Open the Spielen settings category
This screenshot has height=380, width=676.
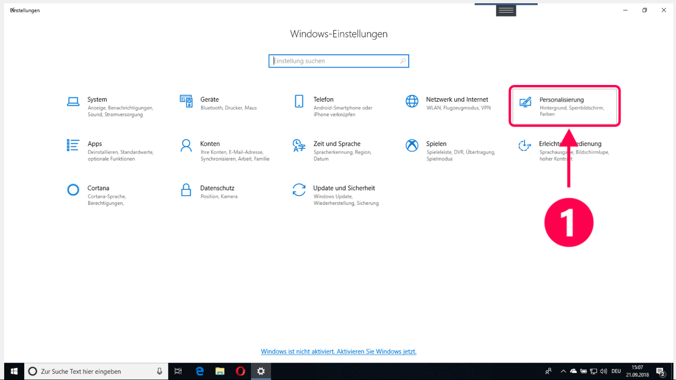click(x=452, y=151)
